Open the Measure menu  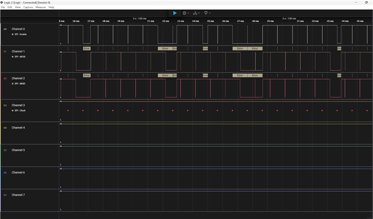pyautogui.click(x=41, y=7)
